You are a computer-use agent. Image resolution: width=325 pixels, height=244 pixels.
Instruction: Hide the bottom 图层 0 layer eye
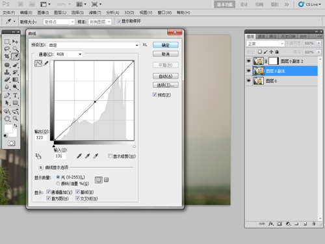248,81
